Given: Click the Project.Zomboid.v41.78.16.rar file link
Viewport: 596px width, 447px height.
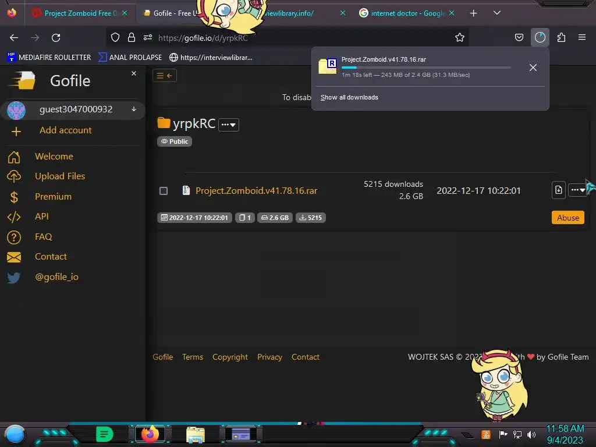Looking at the screenshot, I should [256, 191].
